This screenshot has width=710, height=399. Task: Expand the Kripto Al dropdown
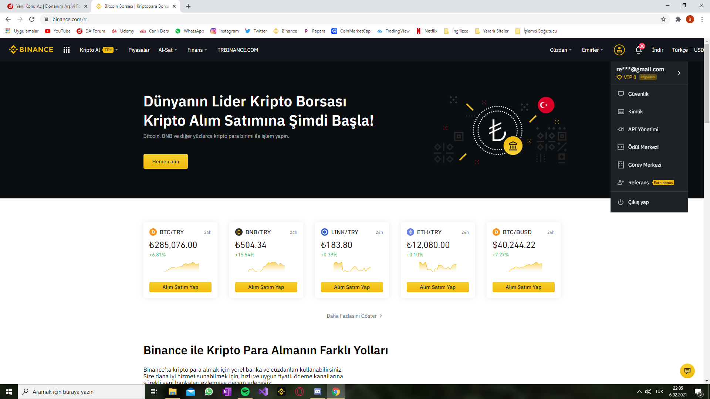(x=99, y=50)
